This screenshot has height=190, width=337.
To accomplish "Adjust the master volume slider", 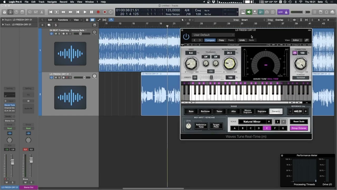I will [300, 12].
